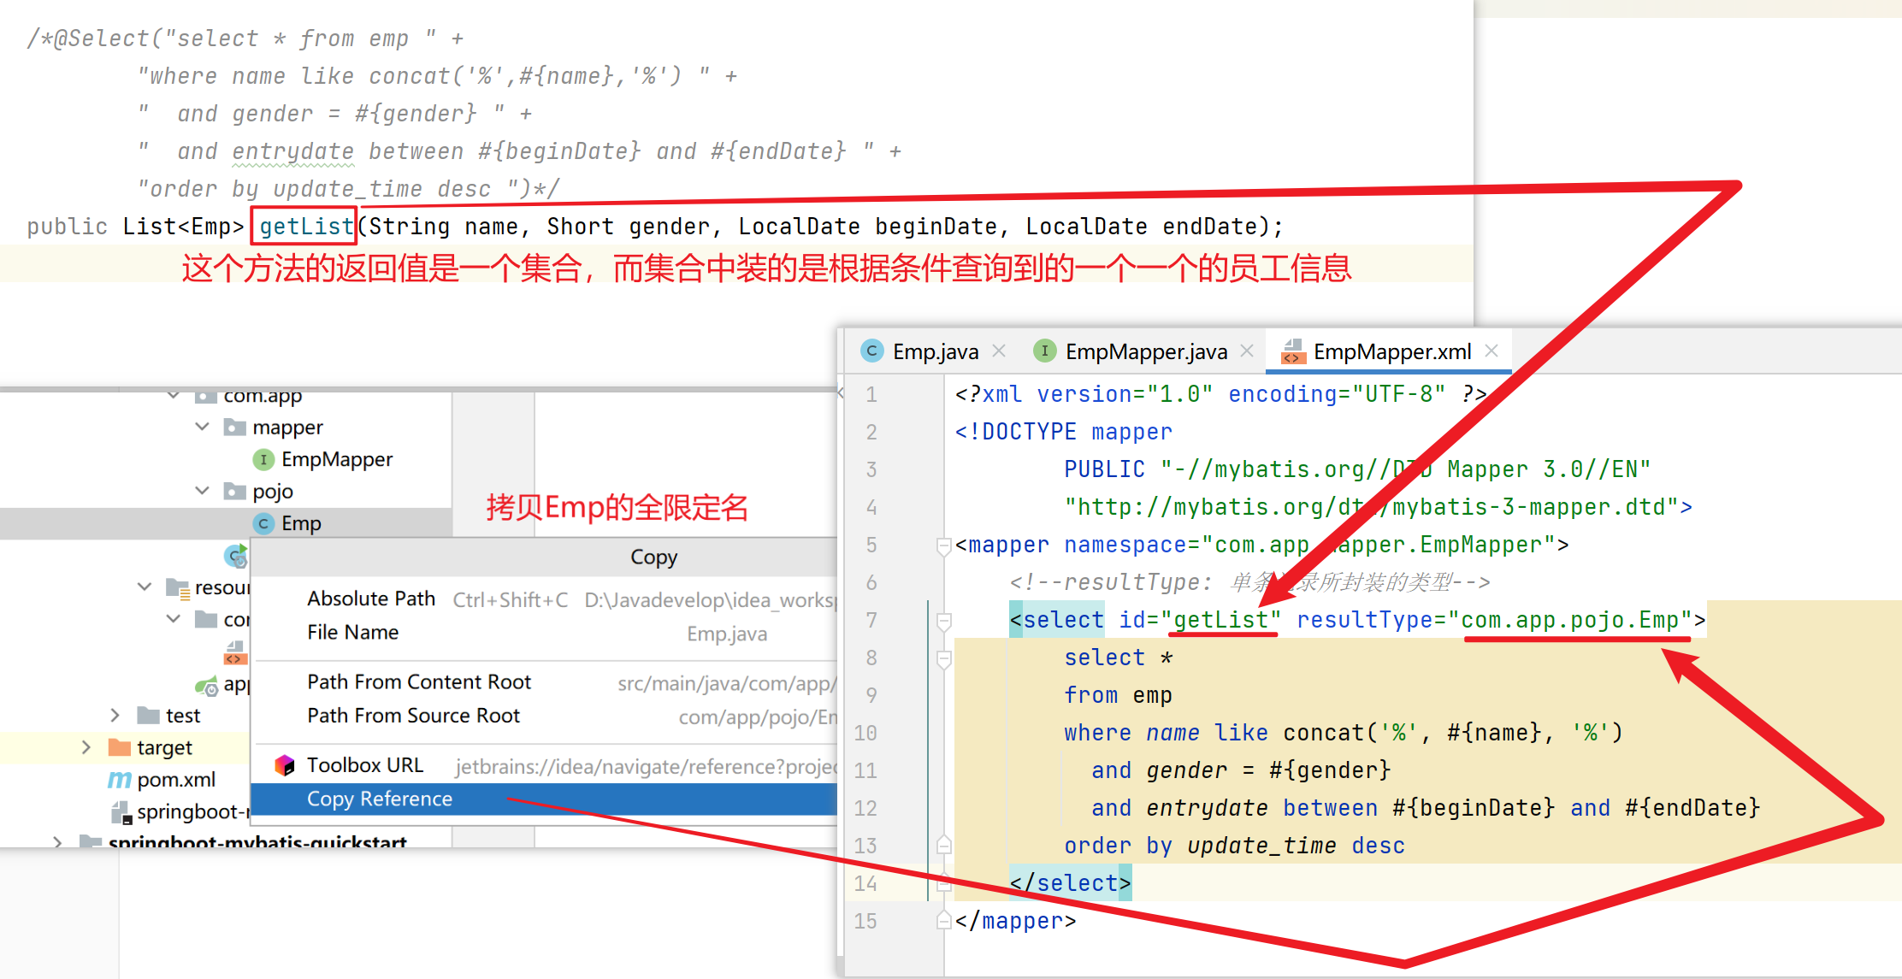Expand the target folder node
Viewport: 1902px width, 979px height.
[x=86, y=747]
